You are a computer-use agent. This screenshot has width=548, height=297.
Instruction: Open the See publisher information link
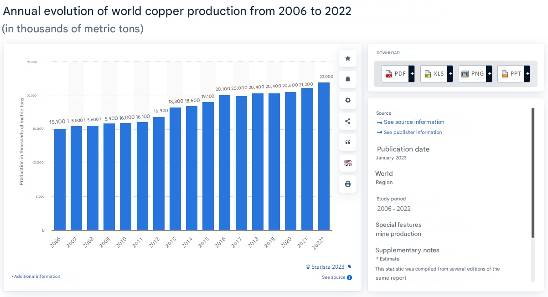point(413,132)
